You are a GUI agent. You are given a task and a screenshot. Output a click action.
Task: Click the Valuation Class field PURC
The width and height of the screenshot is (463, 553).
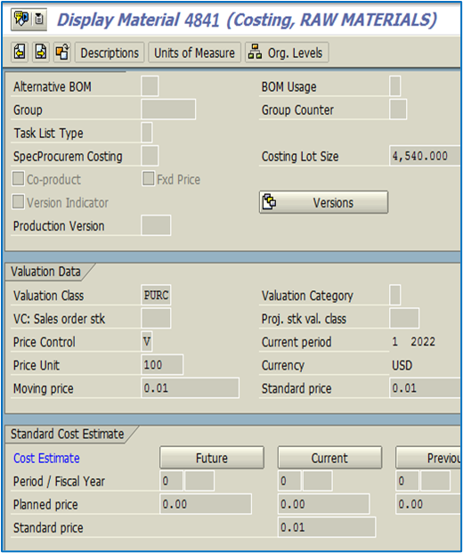pos(156,295)
